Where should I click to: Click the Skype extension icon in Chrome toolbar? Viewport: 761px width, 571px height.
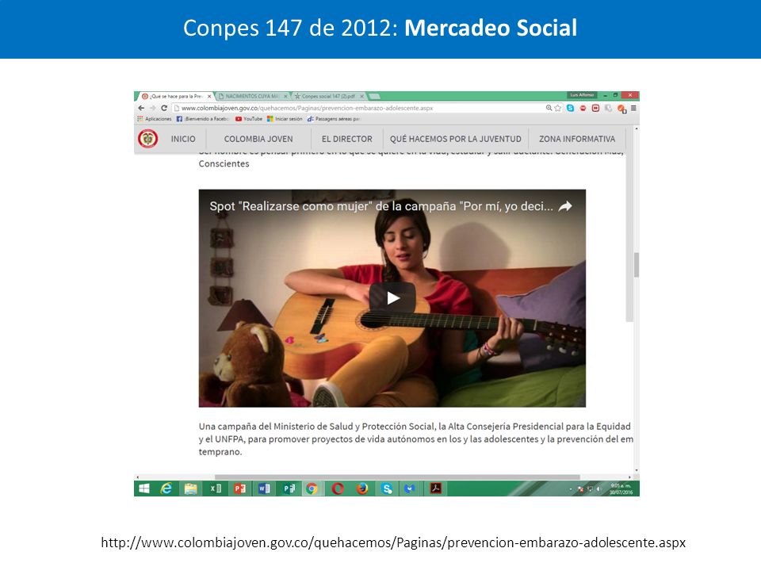[x=570, y=108]
